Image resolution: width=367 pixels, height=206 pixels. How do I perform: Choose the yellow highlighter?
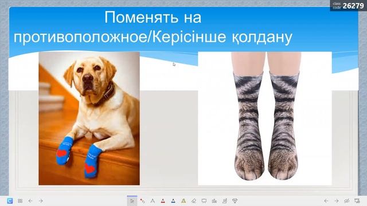[x=183, y=201]
